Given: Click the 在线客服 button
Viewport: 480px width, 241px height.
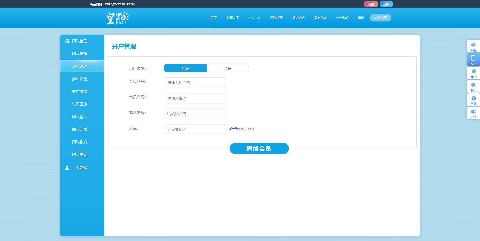Looking at the screenshot, I should [381, 18].
